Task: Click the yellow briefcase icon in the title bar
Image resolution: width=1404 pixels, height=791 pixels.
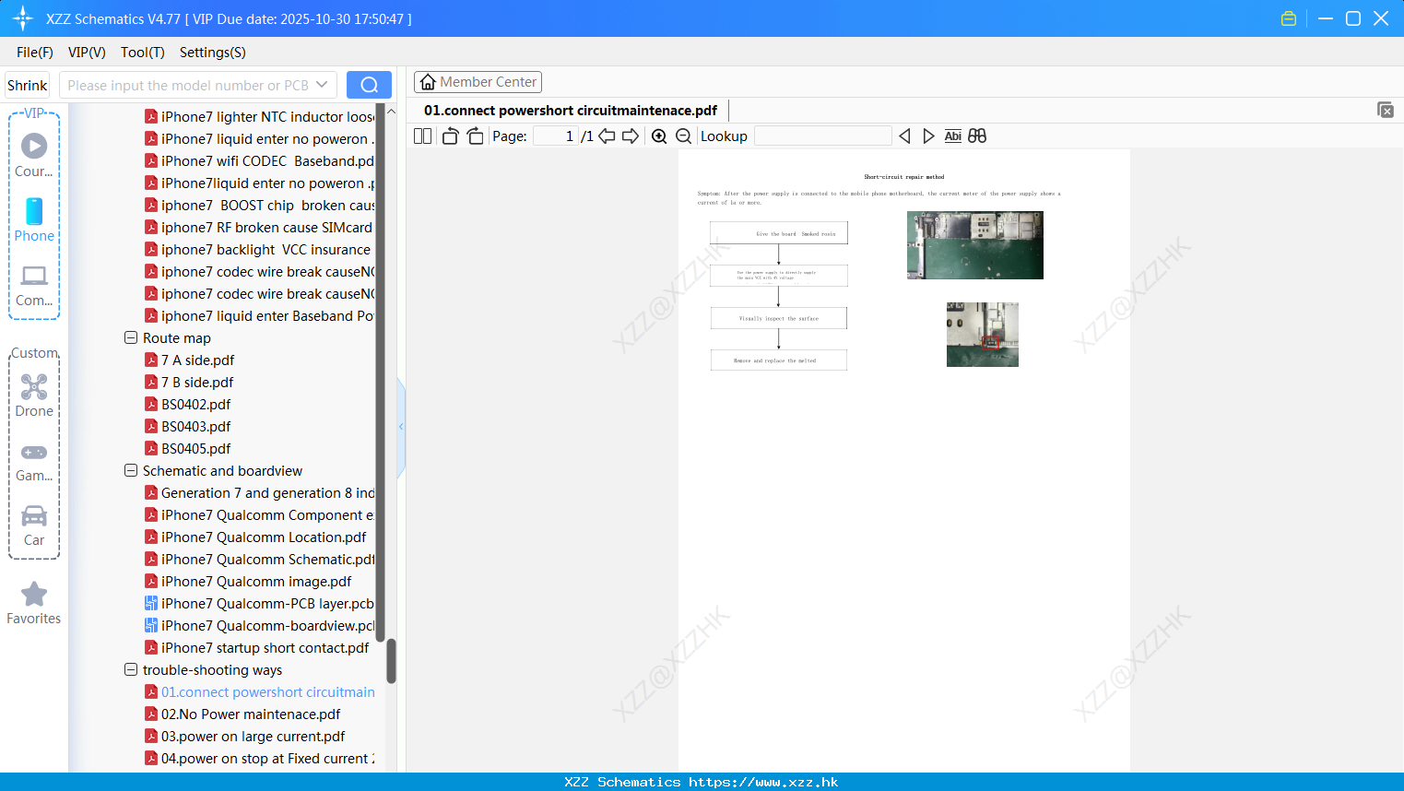Action: tap(1289, 18)
